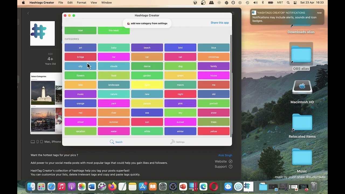Open Notes from the dock

click(132, 186)
